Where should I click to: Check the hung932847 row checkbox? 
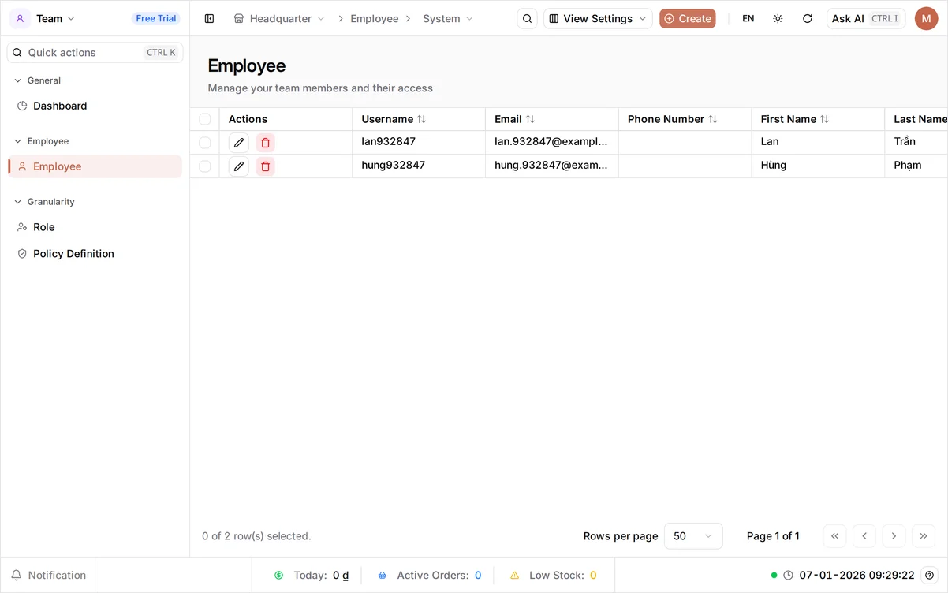[205, 166]
